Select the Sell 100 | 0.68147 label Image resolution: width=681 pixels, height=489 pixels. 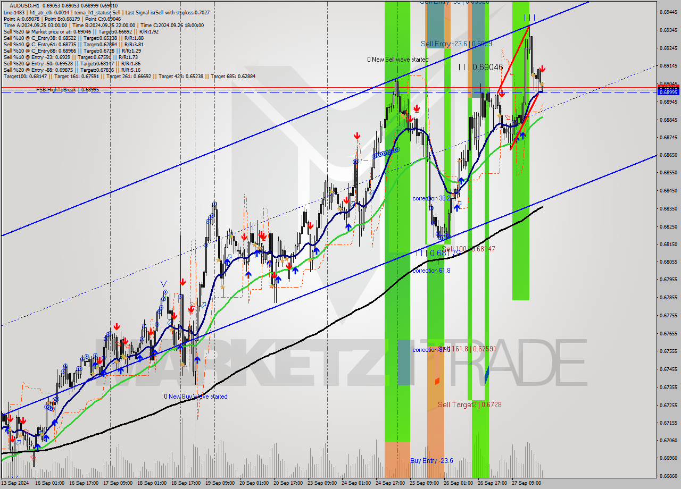[468, 249]
